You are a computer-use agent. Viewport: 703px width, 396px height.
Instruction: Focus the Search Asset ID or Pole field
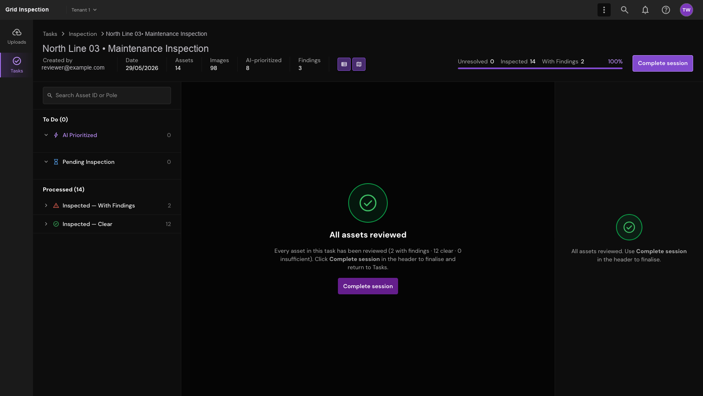click(107, 96)
